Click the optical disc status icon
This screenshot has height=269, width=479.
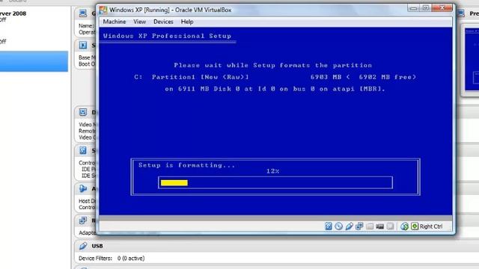338,226
